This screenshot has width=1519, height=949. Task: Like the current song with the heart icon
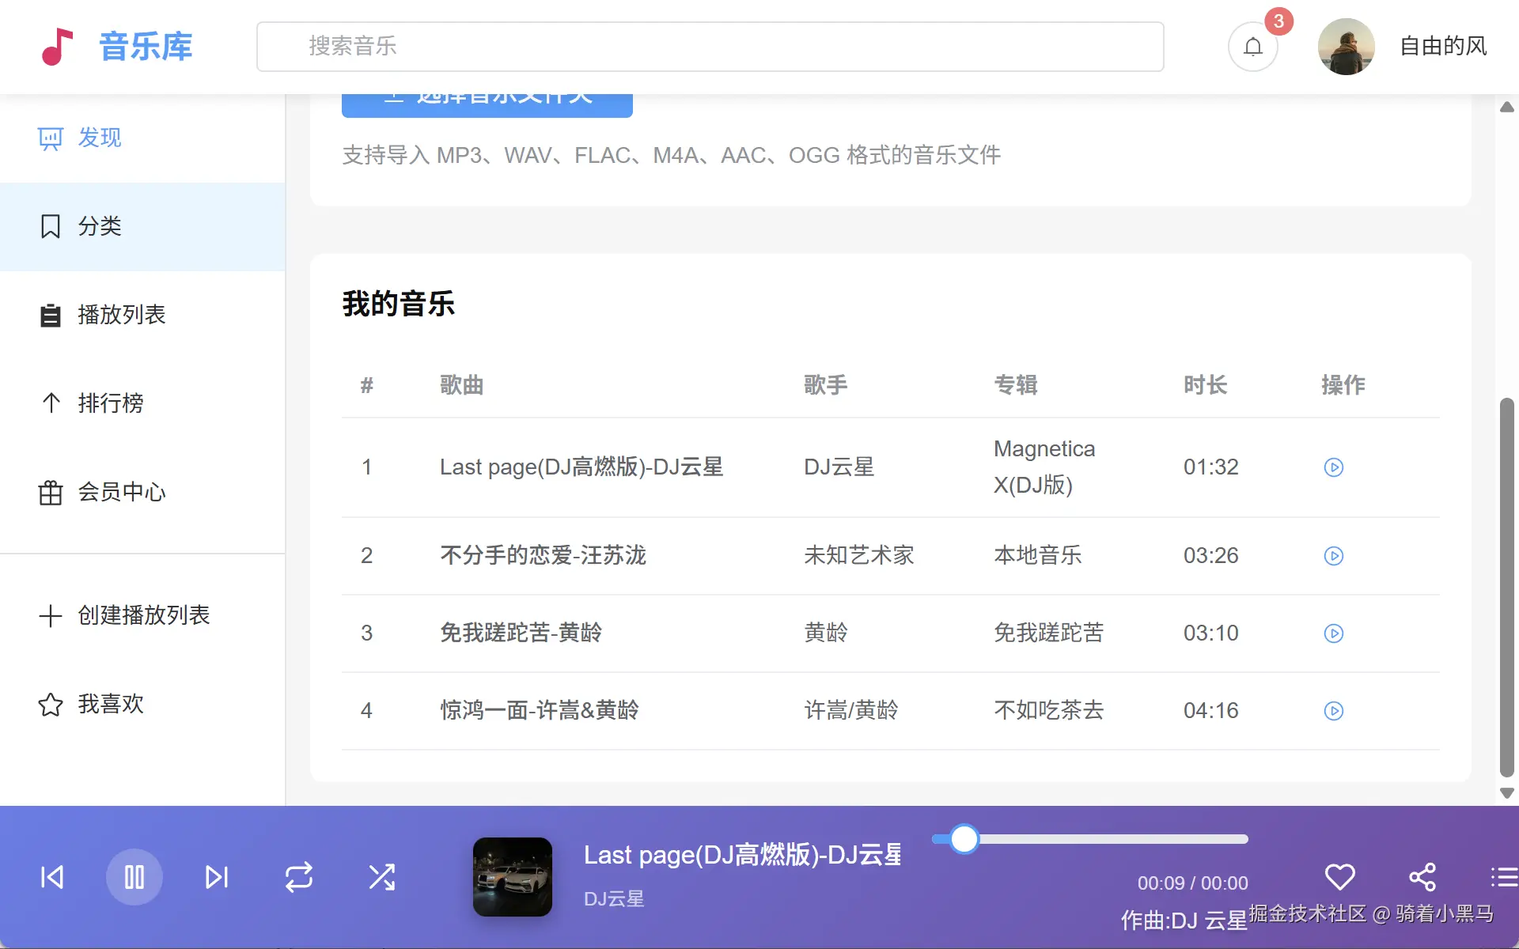coord(1339,876)
